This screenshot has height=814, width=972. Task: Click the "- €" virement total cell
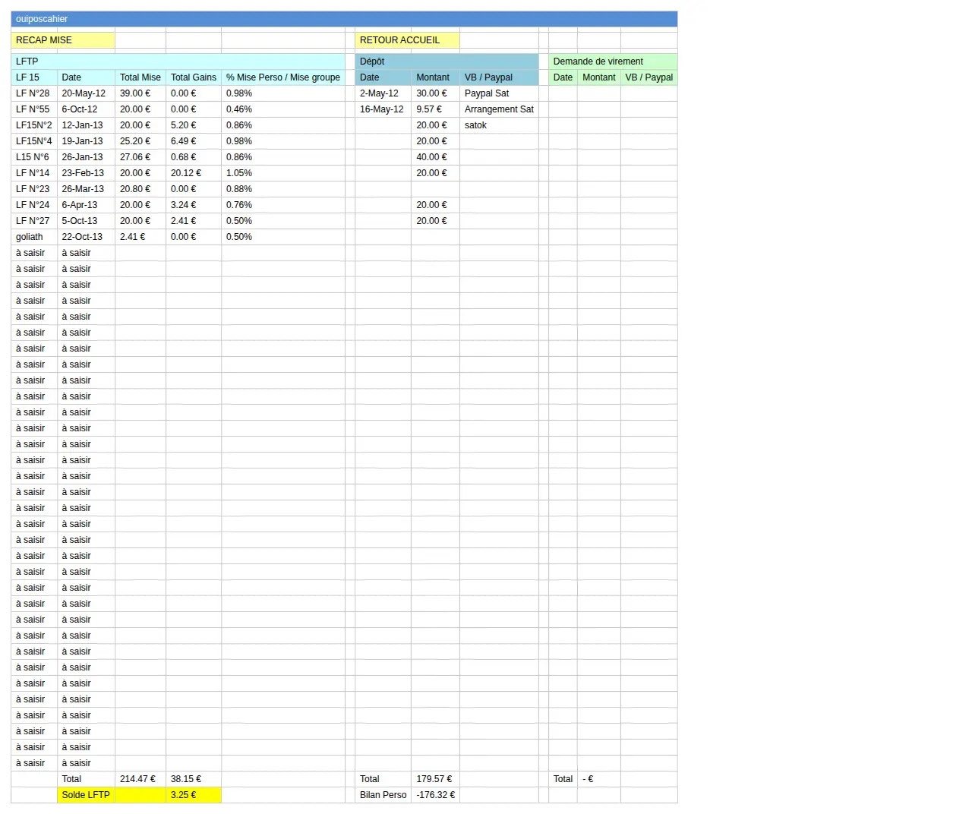click(599, 779)
